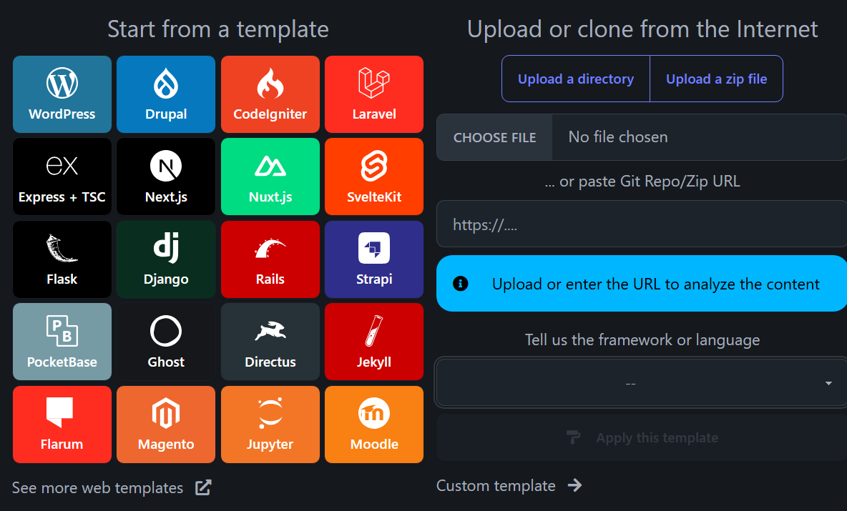Choose the Django template icon
847x511 pixels.
click(166, 248)
